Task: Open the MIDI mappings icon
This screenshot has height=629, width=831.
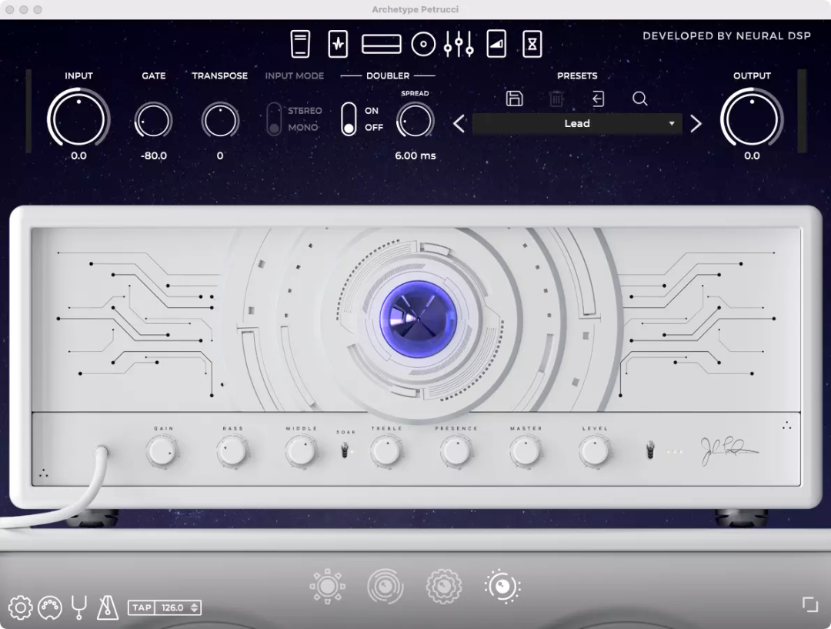Action: (50, 607)
